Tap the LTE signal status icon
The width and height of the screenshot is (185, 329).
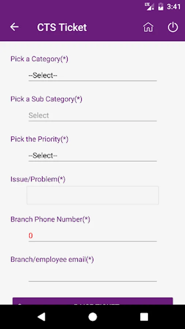149,7
